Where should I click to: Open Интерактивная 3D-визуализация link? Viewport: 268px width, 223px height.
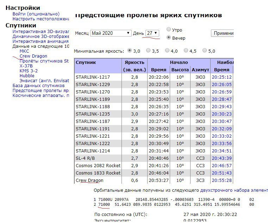41,32
